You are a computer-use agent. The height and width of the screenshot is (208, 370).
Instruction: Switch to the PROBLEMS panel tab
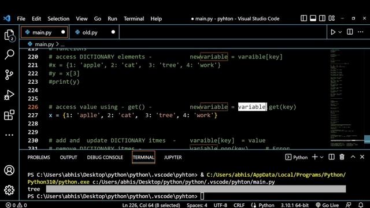39,157
